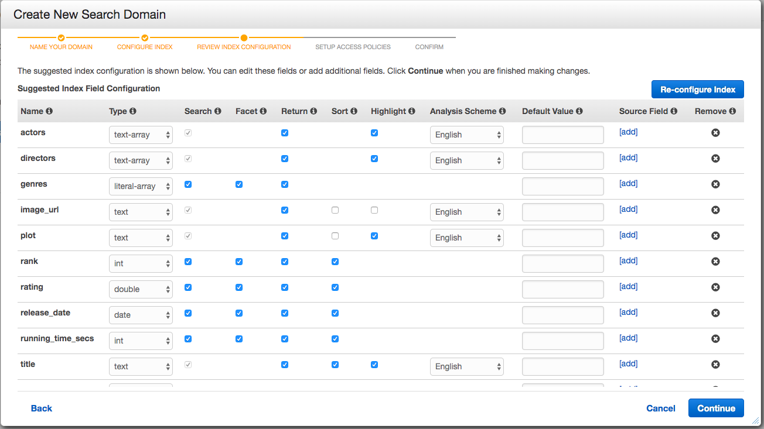Image resolution: width=764 pixels, height=429 pixels.
Task: Click the Re-configure Index button
Action: pos(697,90)
